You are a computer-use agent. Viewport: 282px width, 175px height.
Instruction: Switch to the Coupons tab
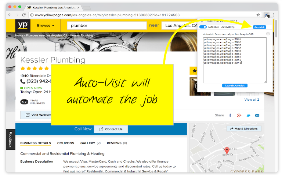tap(66, 143)
